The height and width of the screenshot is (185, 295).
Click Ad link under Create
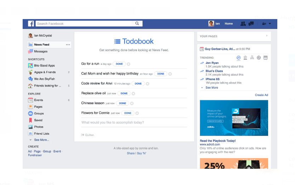(30, 151)
